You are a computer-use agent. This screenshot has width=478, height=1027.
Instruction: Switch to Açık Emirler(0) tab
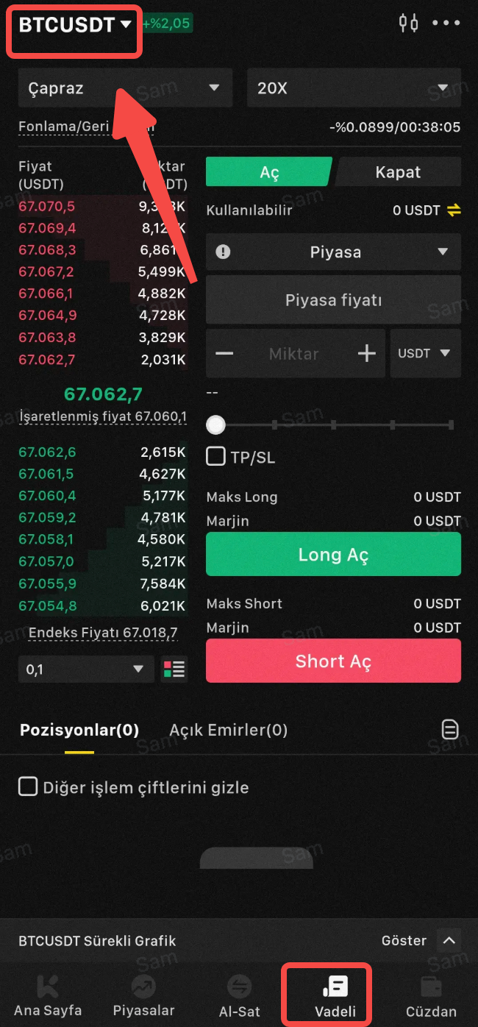pyautogui.click(x=228, y=730)
